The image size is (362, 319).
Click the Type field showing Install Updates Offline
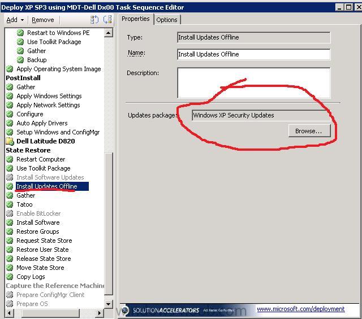click(x=253, y=37)
